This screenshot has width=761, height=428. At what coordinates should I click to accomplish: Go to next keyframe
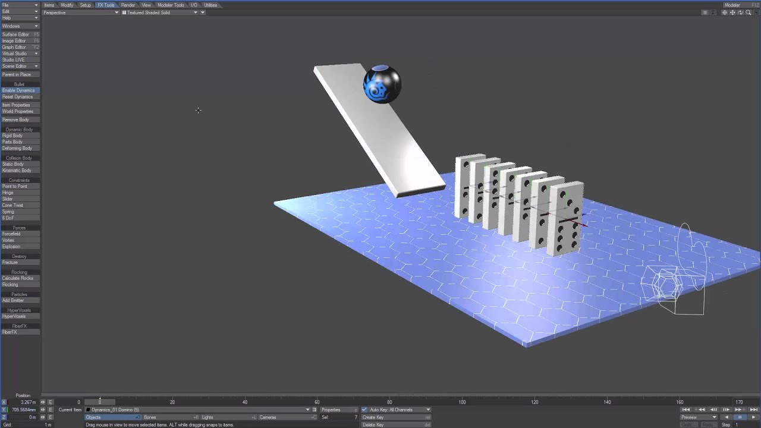pos(740,410)
